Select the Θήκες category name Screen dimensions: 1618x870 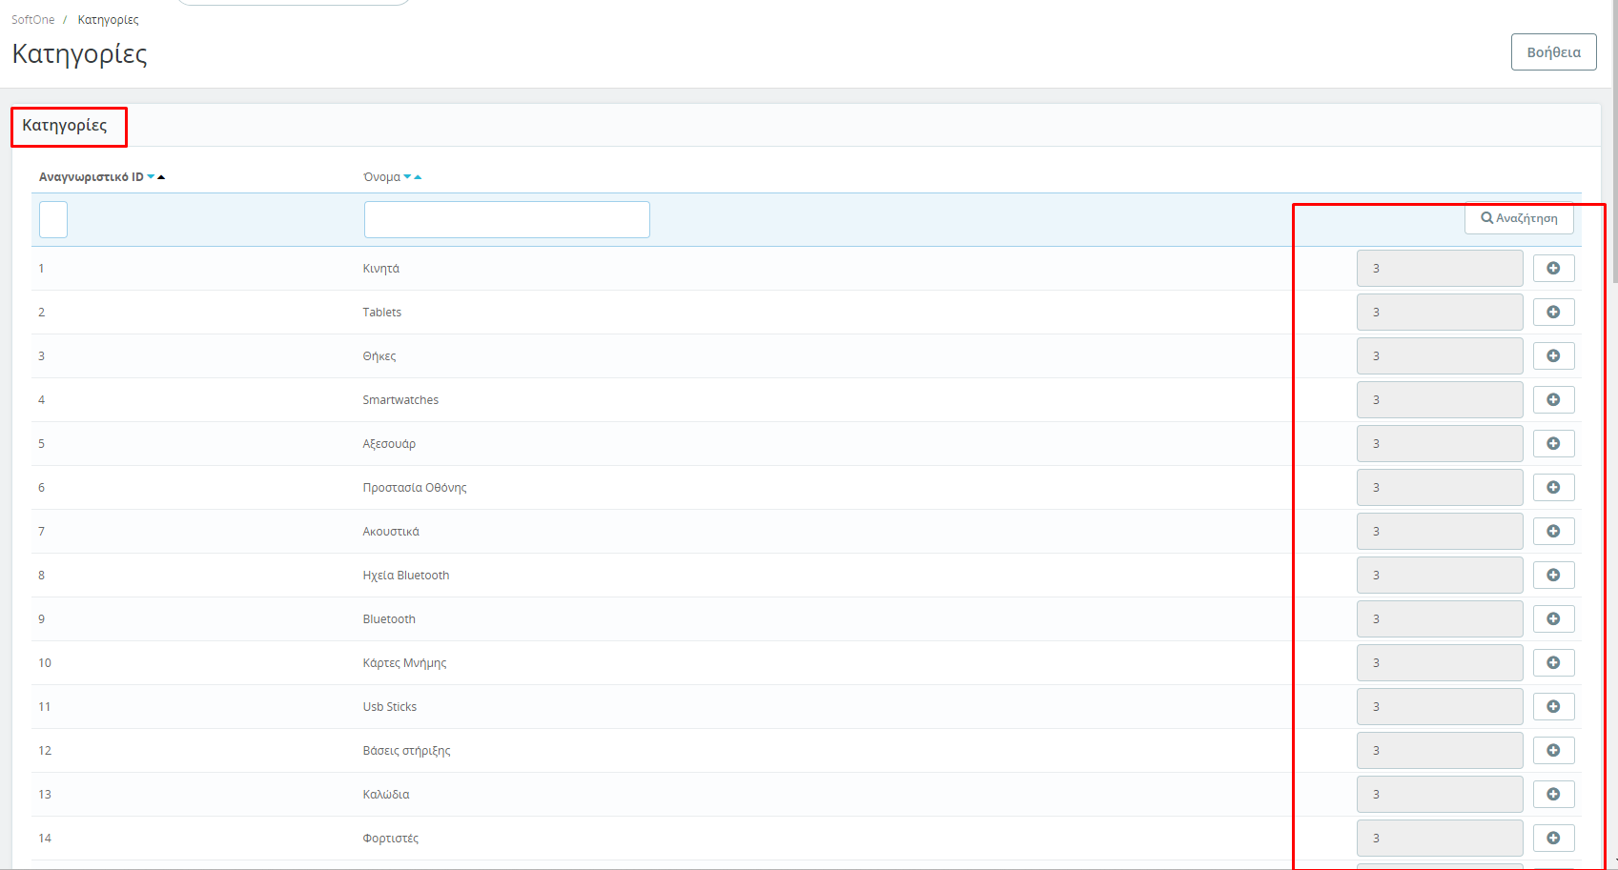coord(379,356)
